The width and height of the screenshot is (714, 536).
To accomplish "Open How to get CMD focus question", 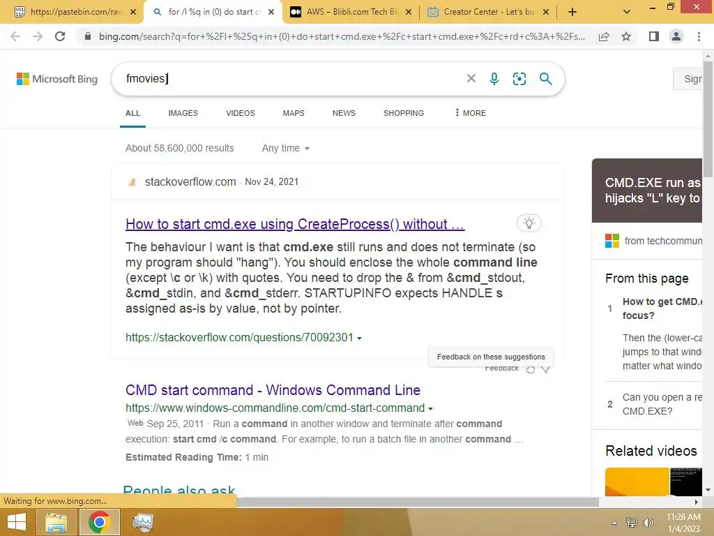I will click(662, 308).
